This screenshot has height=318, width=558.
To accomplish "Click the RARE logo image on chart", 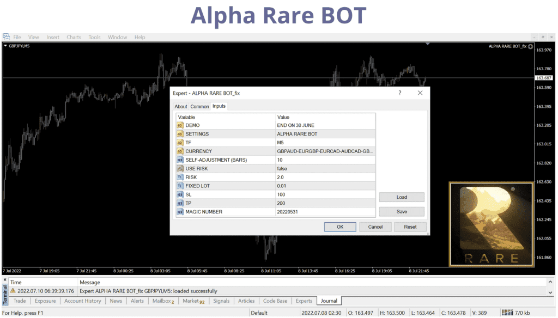I will tap(491, 224).
